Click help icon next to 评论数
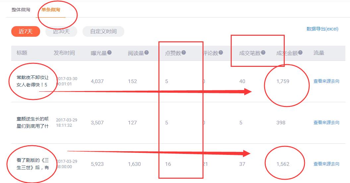Screen dimensions: 350x183 pyautogui.click(x=221, y=53)
